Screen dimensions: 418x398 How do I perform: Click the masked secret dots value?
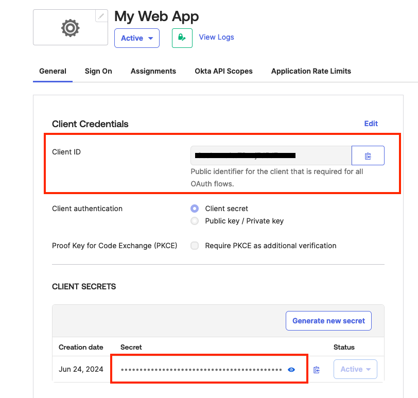pos(201,370)
